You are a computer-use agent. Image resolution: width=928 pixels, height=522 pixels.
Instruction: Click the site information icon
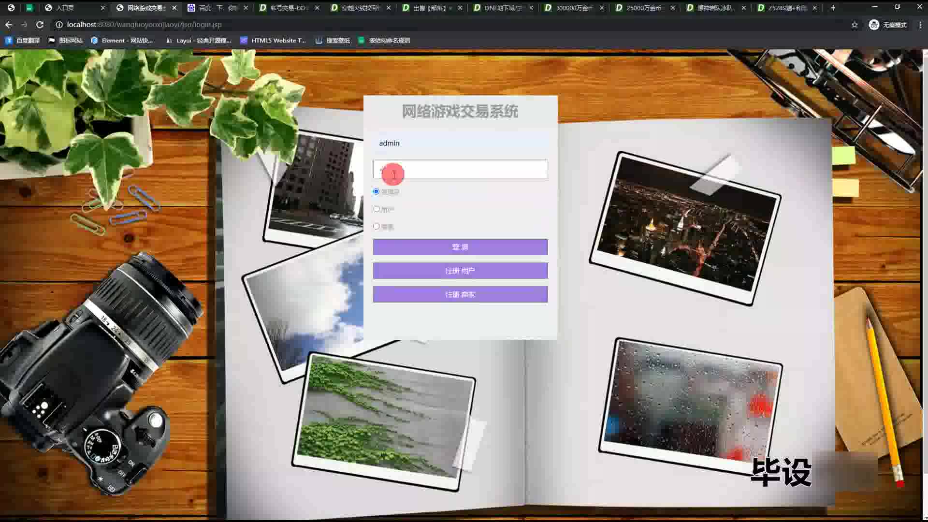tap(59, 25)
